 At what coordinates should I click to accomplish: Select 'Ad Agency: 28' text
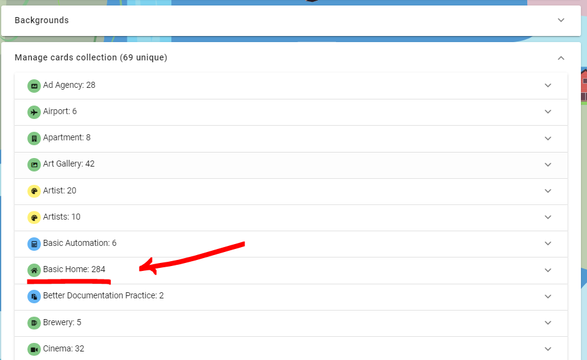click(69, 85)
